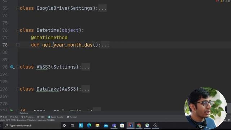Expand the folded GoogleDrive class body
This screenshot has width=231, height=130.
(x=103, y=8)
